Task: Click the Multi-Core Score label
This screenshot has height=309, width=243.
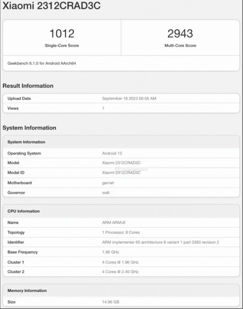Action: tap(180, 46)
